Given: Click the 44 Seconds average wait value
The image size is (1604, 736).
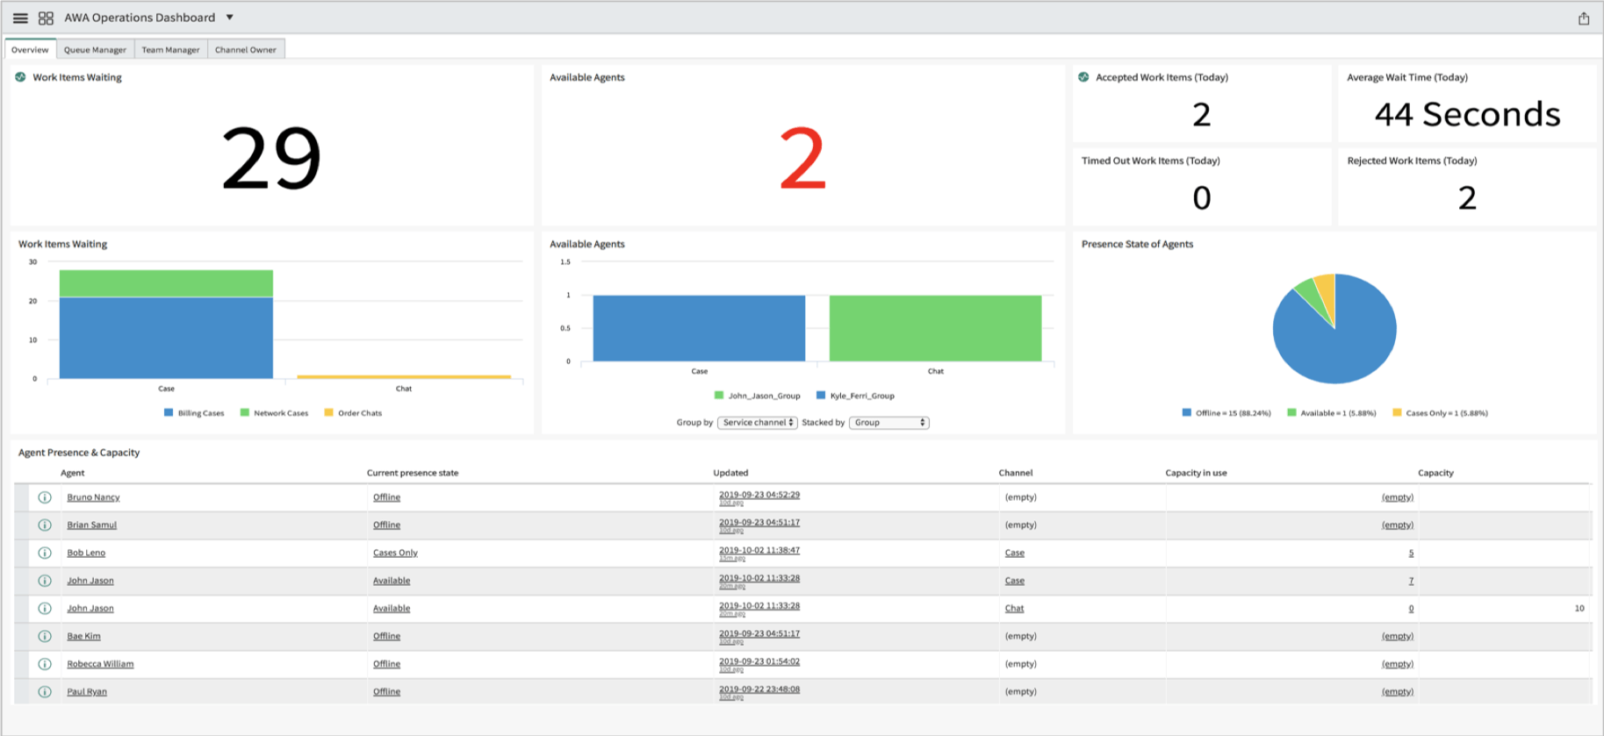Looking at the screenshot, I should pos(1467,114).
